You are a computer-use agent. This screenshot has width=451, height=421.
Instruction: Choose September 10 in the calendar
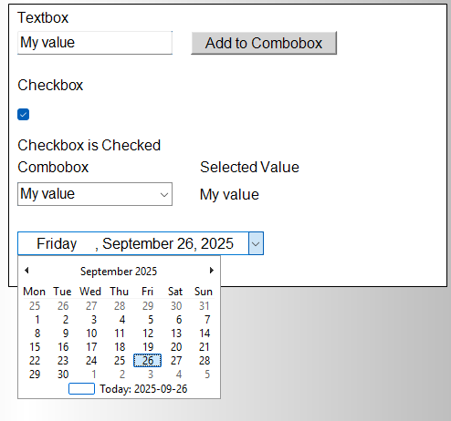[x=91, y=334]
